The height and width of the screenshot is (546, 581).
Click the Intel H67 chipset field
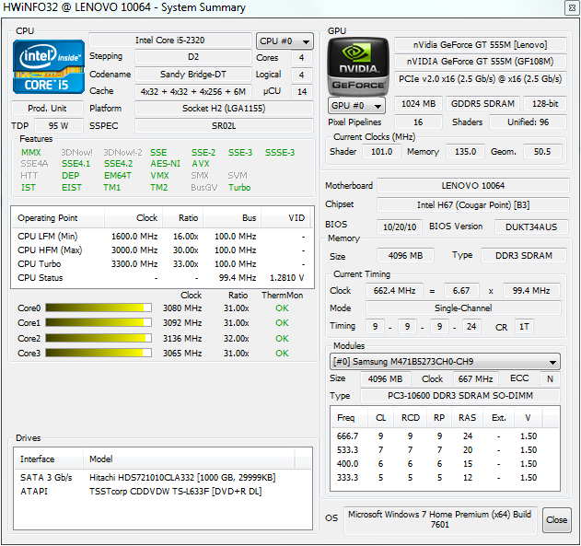tap(472, 205)
